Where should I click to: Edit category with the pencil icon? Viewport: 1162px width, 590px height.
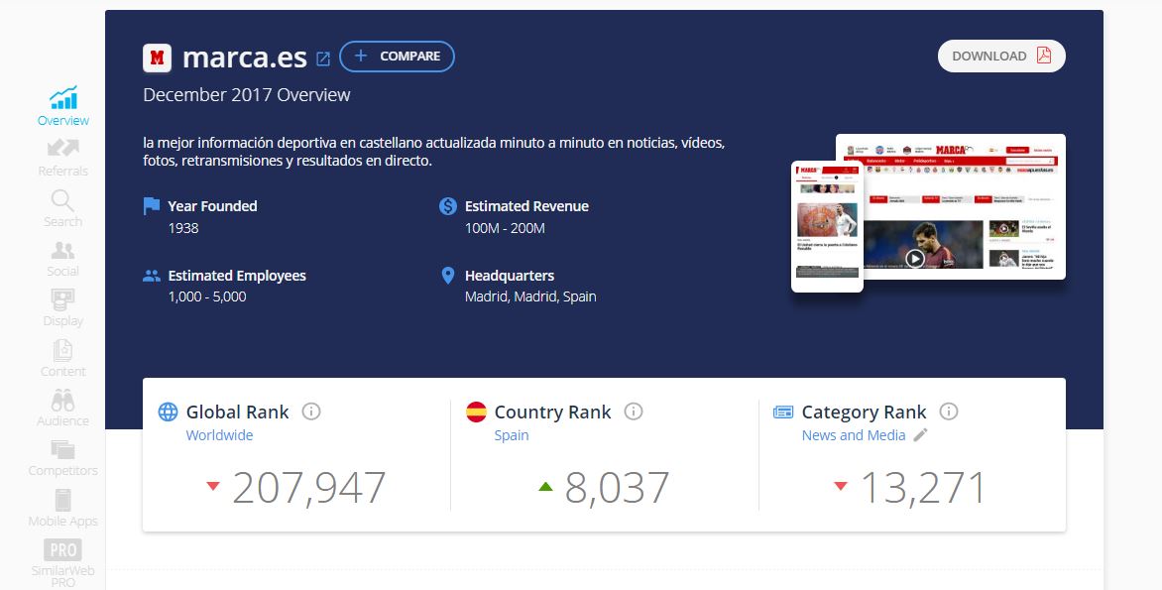pos(920,435)
